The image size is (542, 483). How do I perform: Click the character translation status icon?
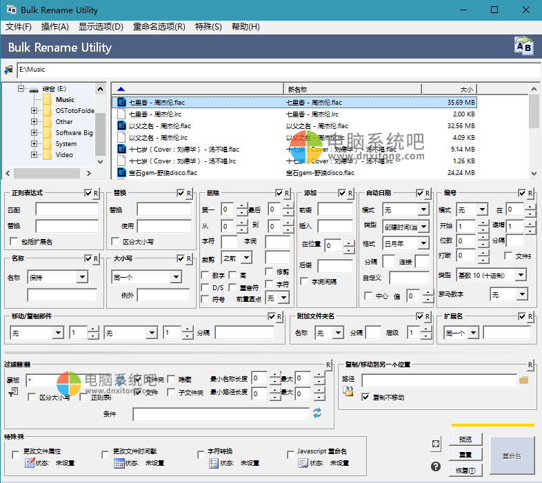coord(213,463)
